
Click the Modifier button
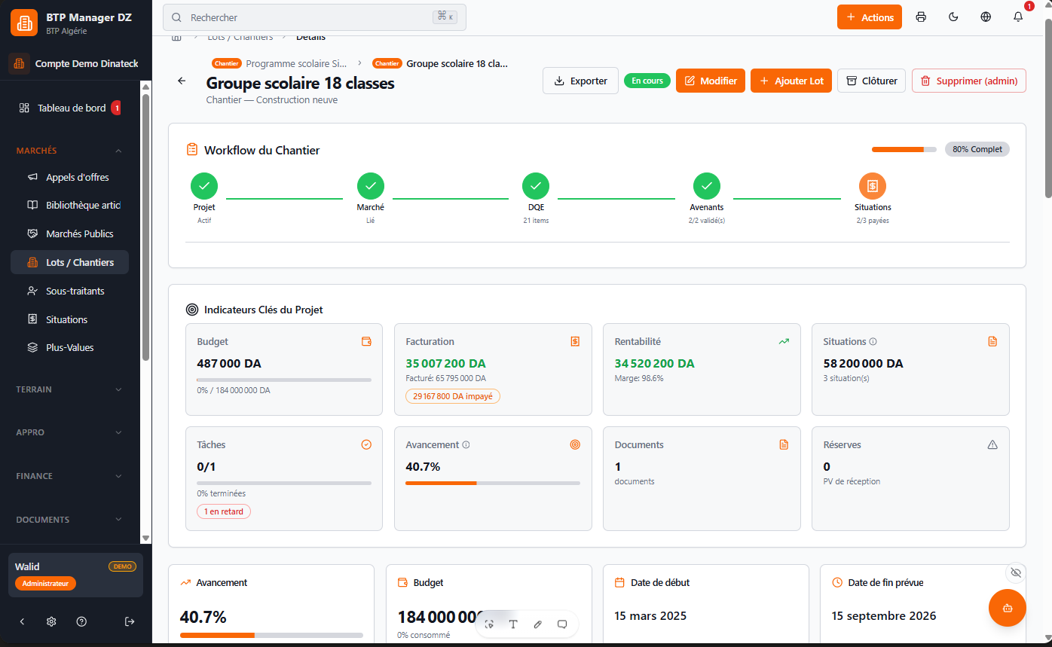tap(711, 81)
